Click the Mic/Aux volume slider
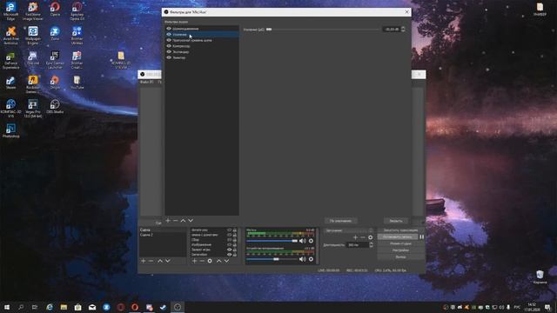 coord(272,241)
